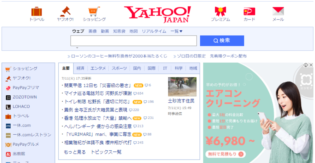Open the PayPayフリマ text link in sidebar

tap(26, 88)
